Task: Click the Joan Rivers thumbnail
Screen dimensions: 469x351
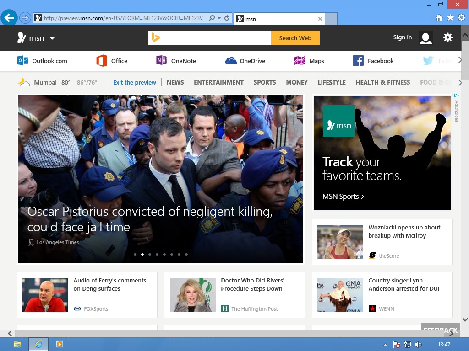Action: click(193, 295)
